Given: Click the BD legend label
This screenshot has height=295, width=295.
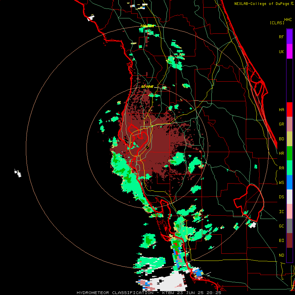Looking at the screenshot, I should coord(281,139).
